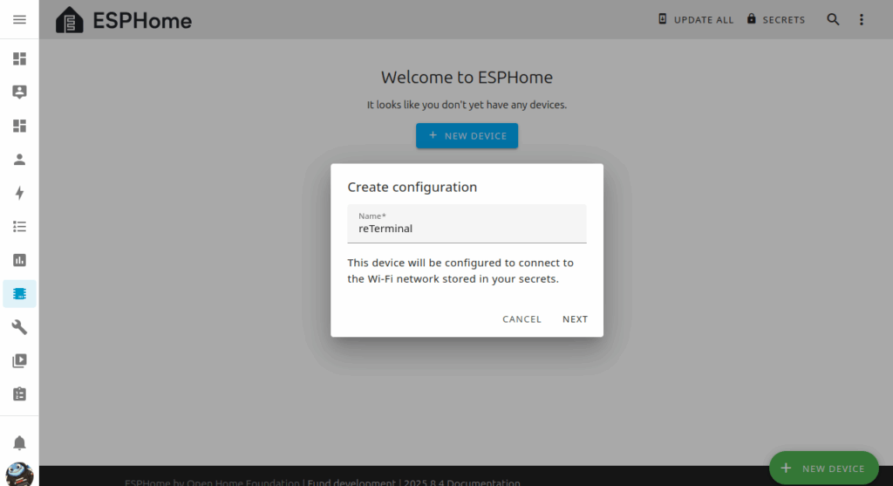Open the person silhouette sidebar item
This screenshot has height=486, width=893.
19,159
